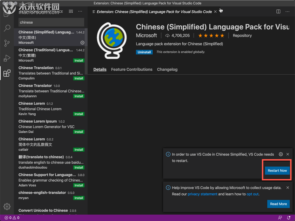The width and height of the screenshot is (295, 221).
Task: Click the Uninstall button
Action: pos(144,52)
